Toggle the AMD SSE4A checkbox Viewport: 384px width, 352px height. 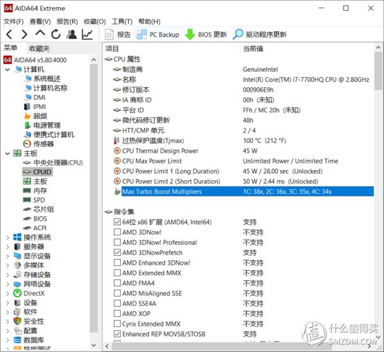117,303
